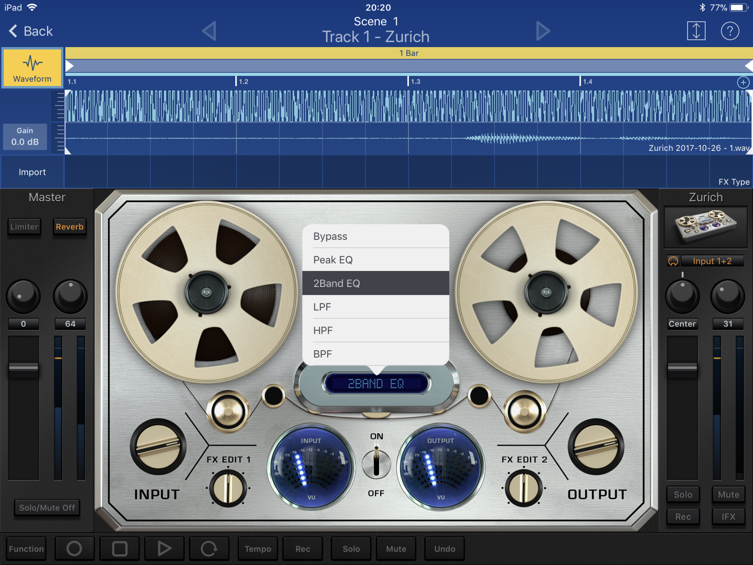The image size is (753, 565).
Task: Select the Waveform tab button
Action: tap(33, 68)
